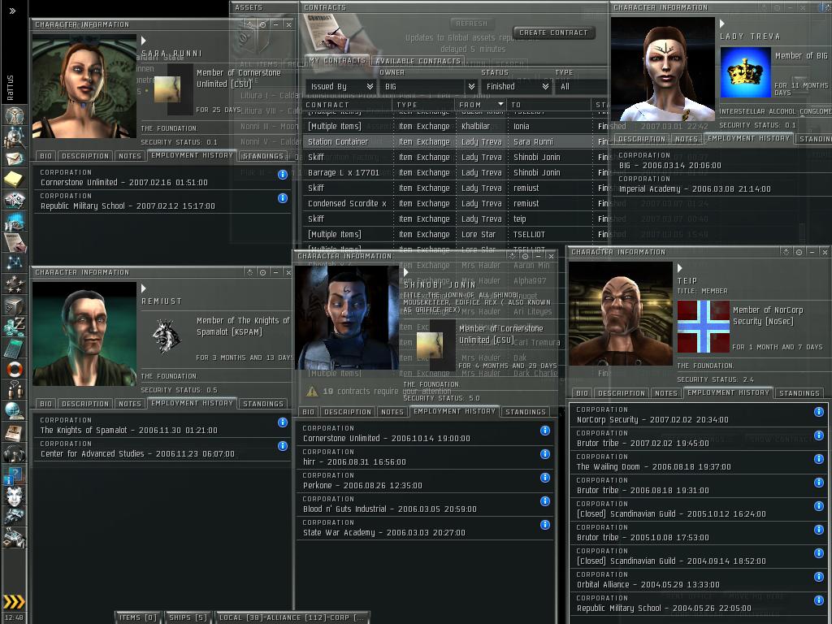
Task: Open the Status dropdown showing Finished
Action: click(517, 86)
